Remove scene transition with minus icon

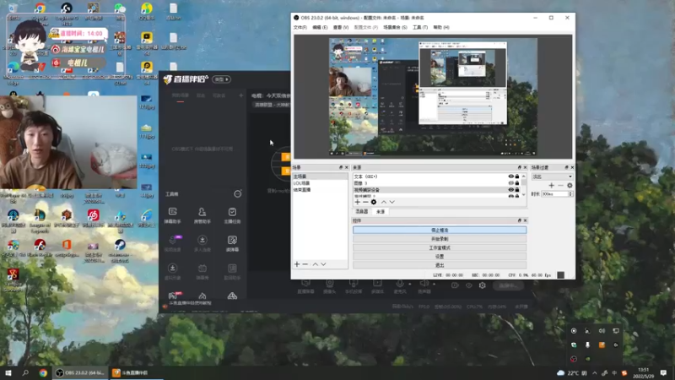pyautogui.click(x=560, y=185)
